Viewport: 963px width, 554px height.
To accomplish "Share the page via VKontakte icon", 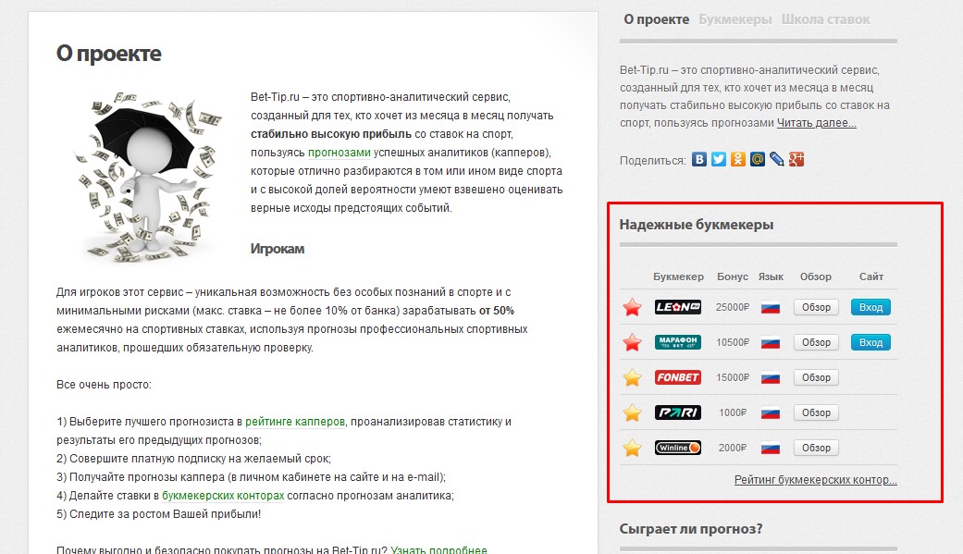I will pyautogui.click(x=699, y=159).
